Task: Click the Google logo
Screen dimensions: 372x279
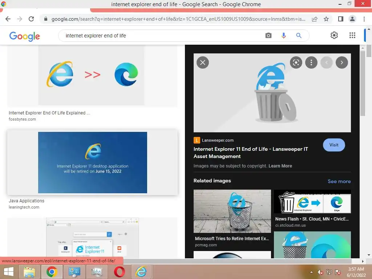Action: 24,36
